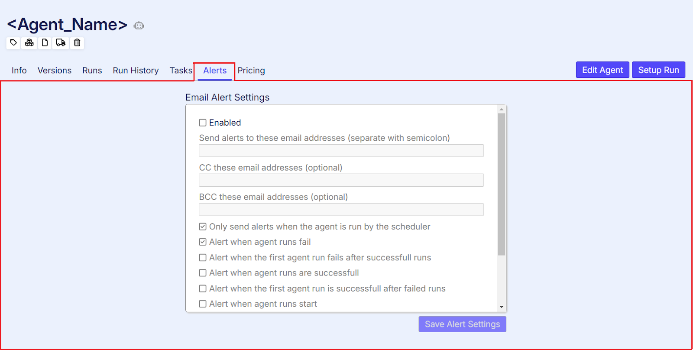The height and width of the screenshot is (350, 693).
Task: Go to the Versions tab
Action: pos(55,70)
